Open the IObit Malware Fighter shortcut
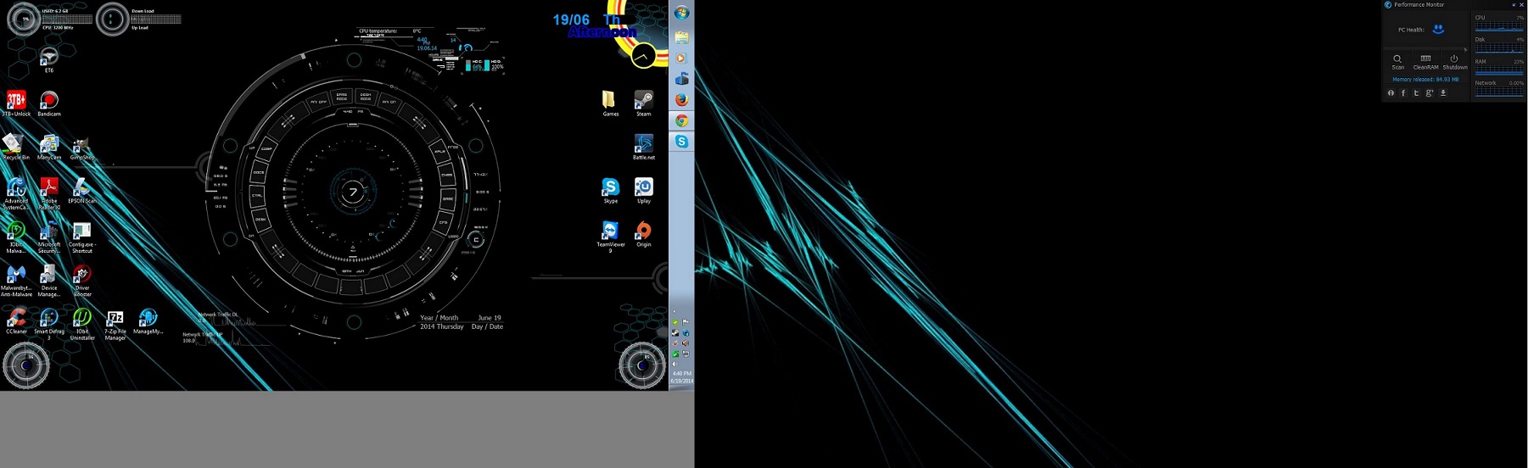Viewport: 1528px width, 468px height. (x=16, y=237)
